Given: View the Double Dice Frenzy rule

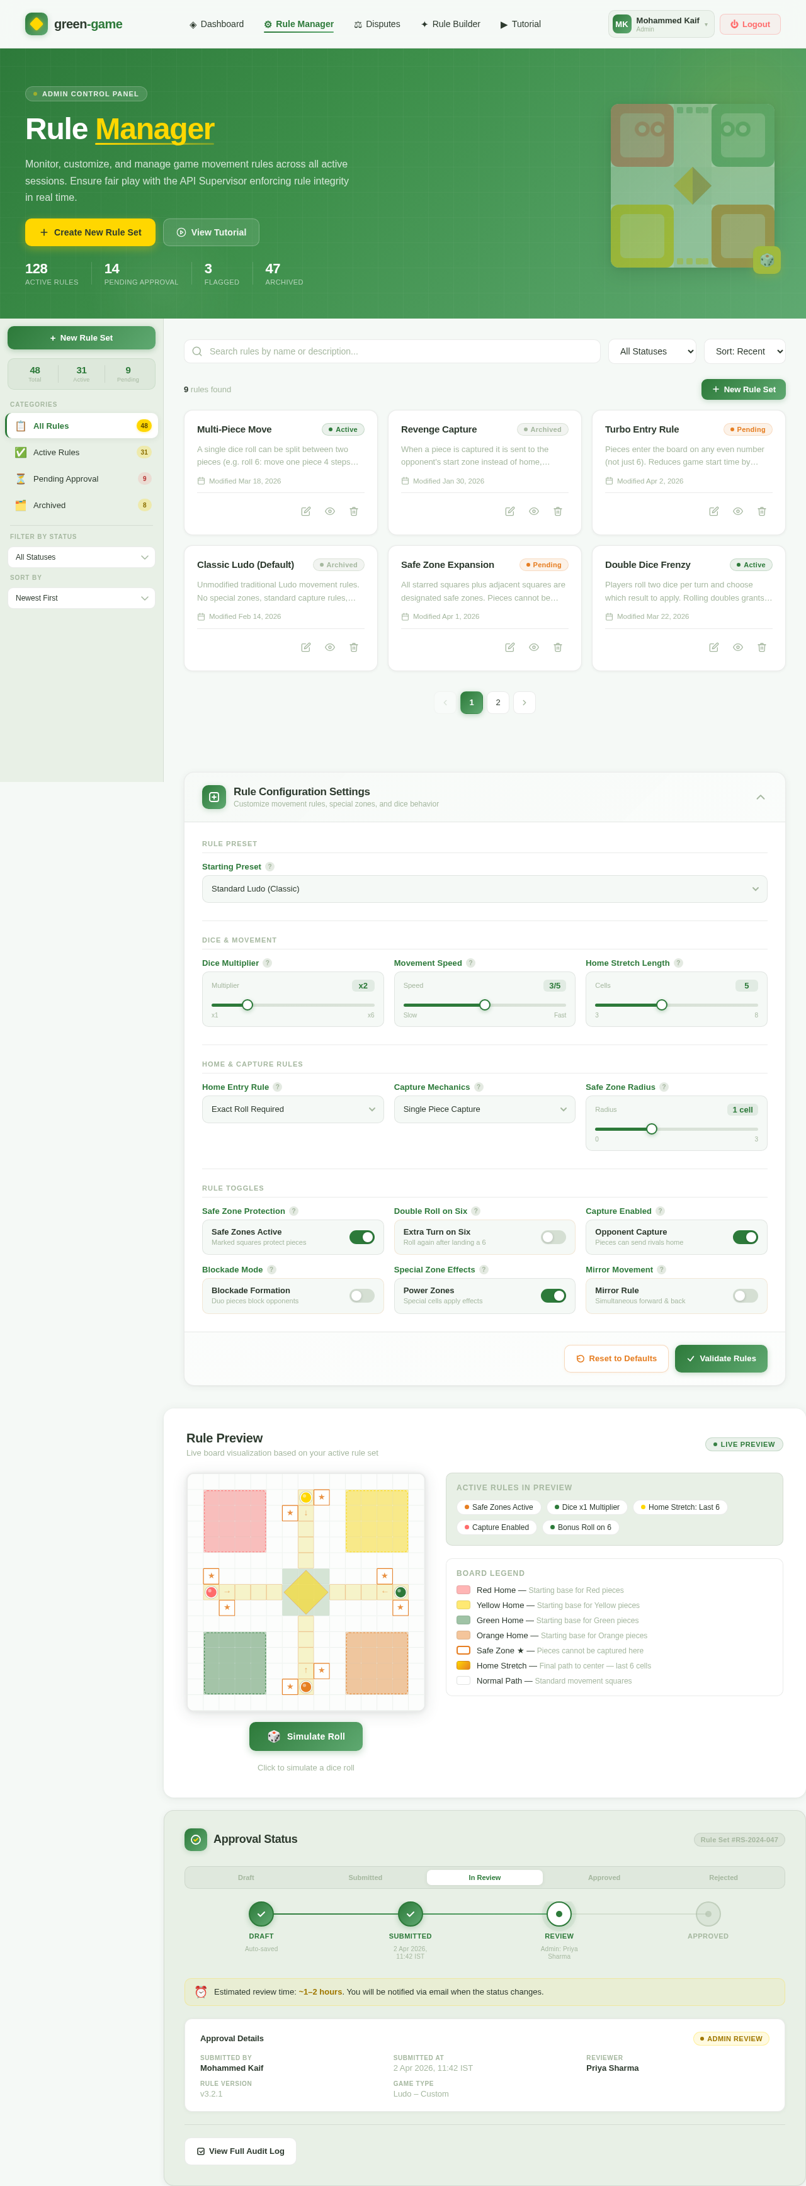Looking at the screenshot, I should 738,647.
